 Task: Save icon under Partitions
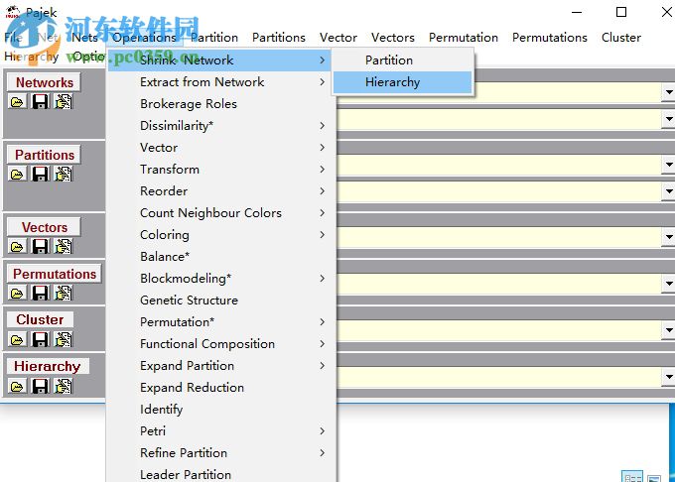41,175
